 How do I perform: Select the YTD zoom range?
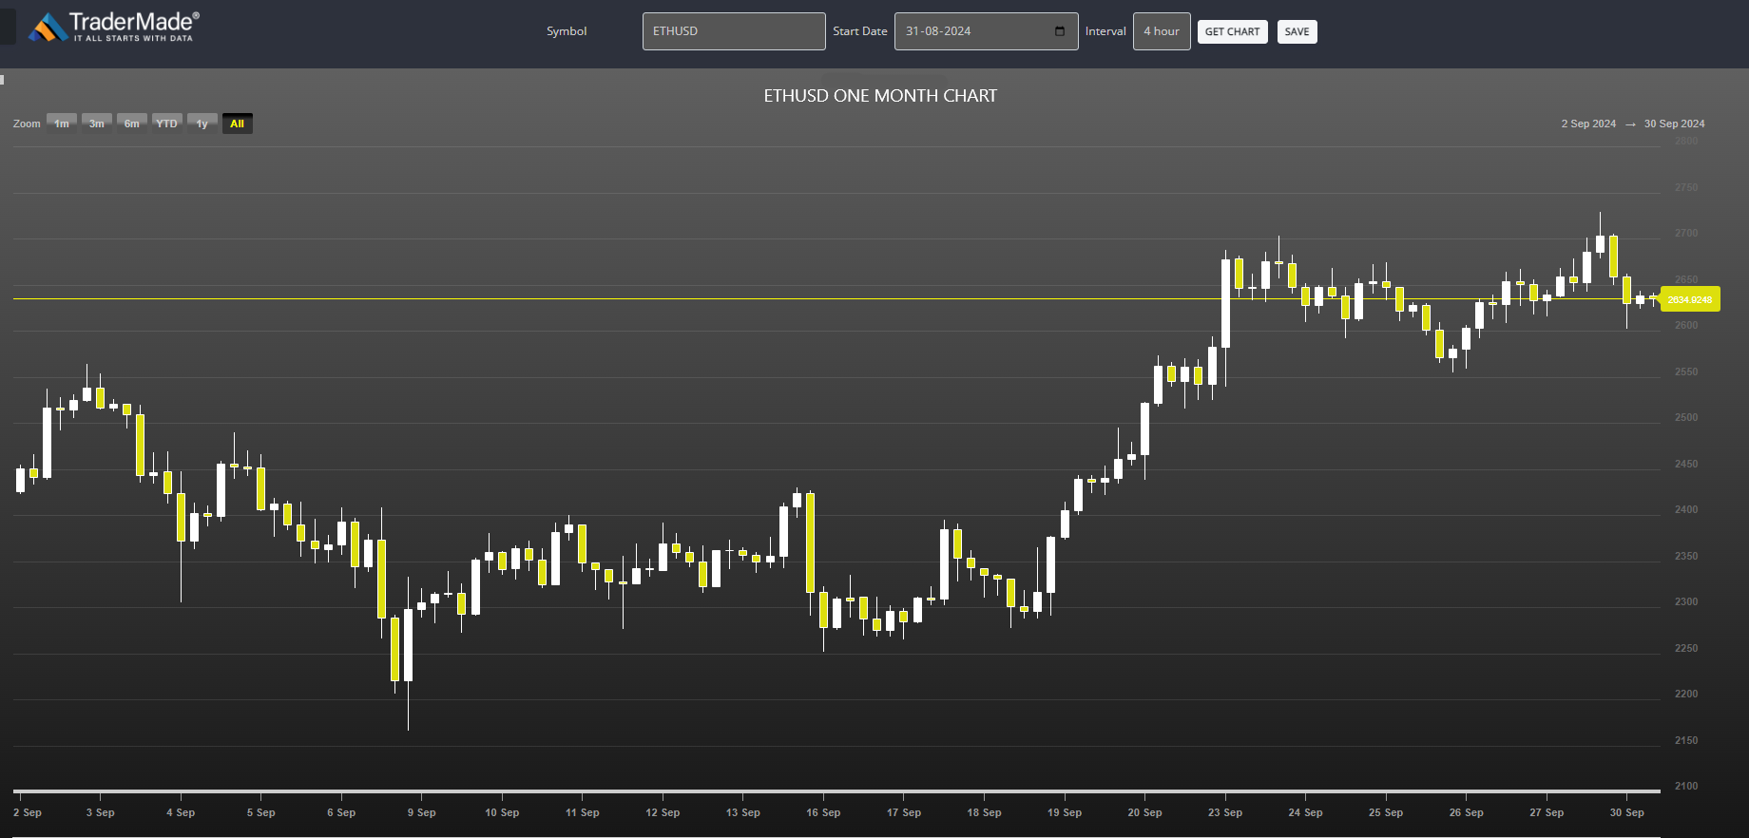(167, 124)
